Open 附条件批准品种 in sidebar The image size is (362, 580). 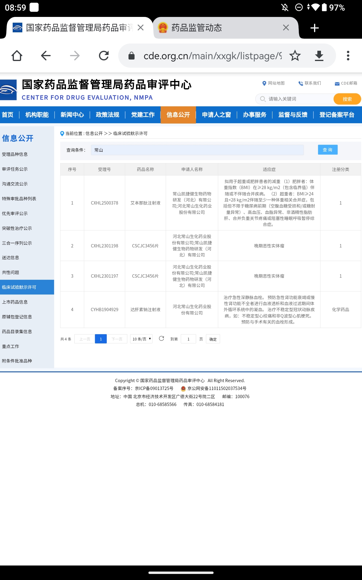(x=17, y=361)
